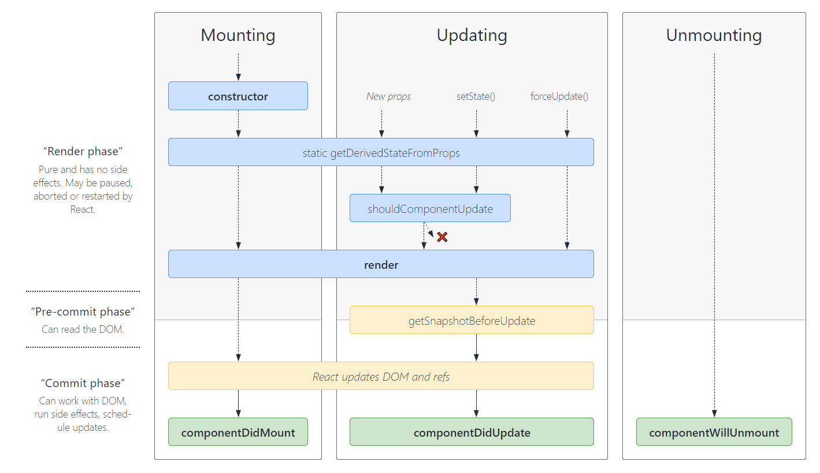Select componentWillUnmount method box
The image size is (820, 473).
[x=714, y=432]
